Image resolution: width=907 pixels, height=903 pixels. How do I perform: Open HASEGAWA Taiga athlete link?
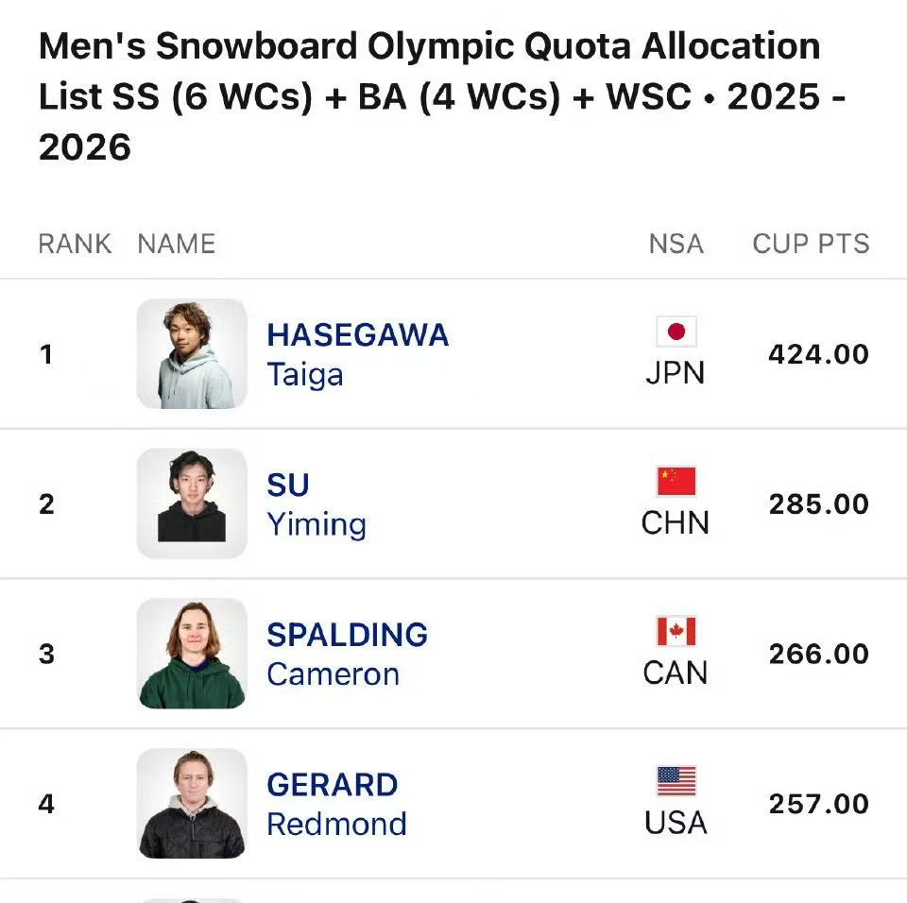click(x=357, y=354)
